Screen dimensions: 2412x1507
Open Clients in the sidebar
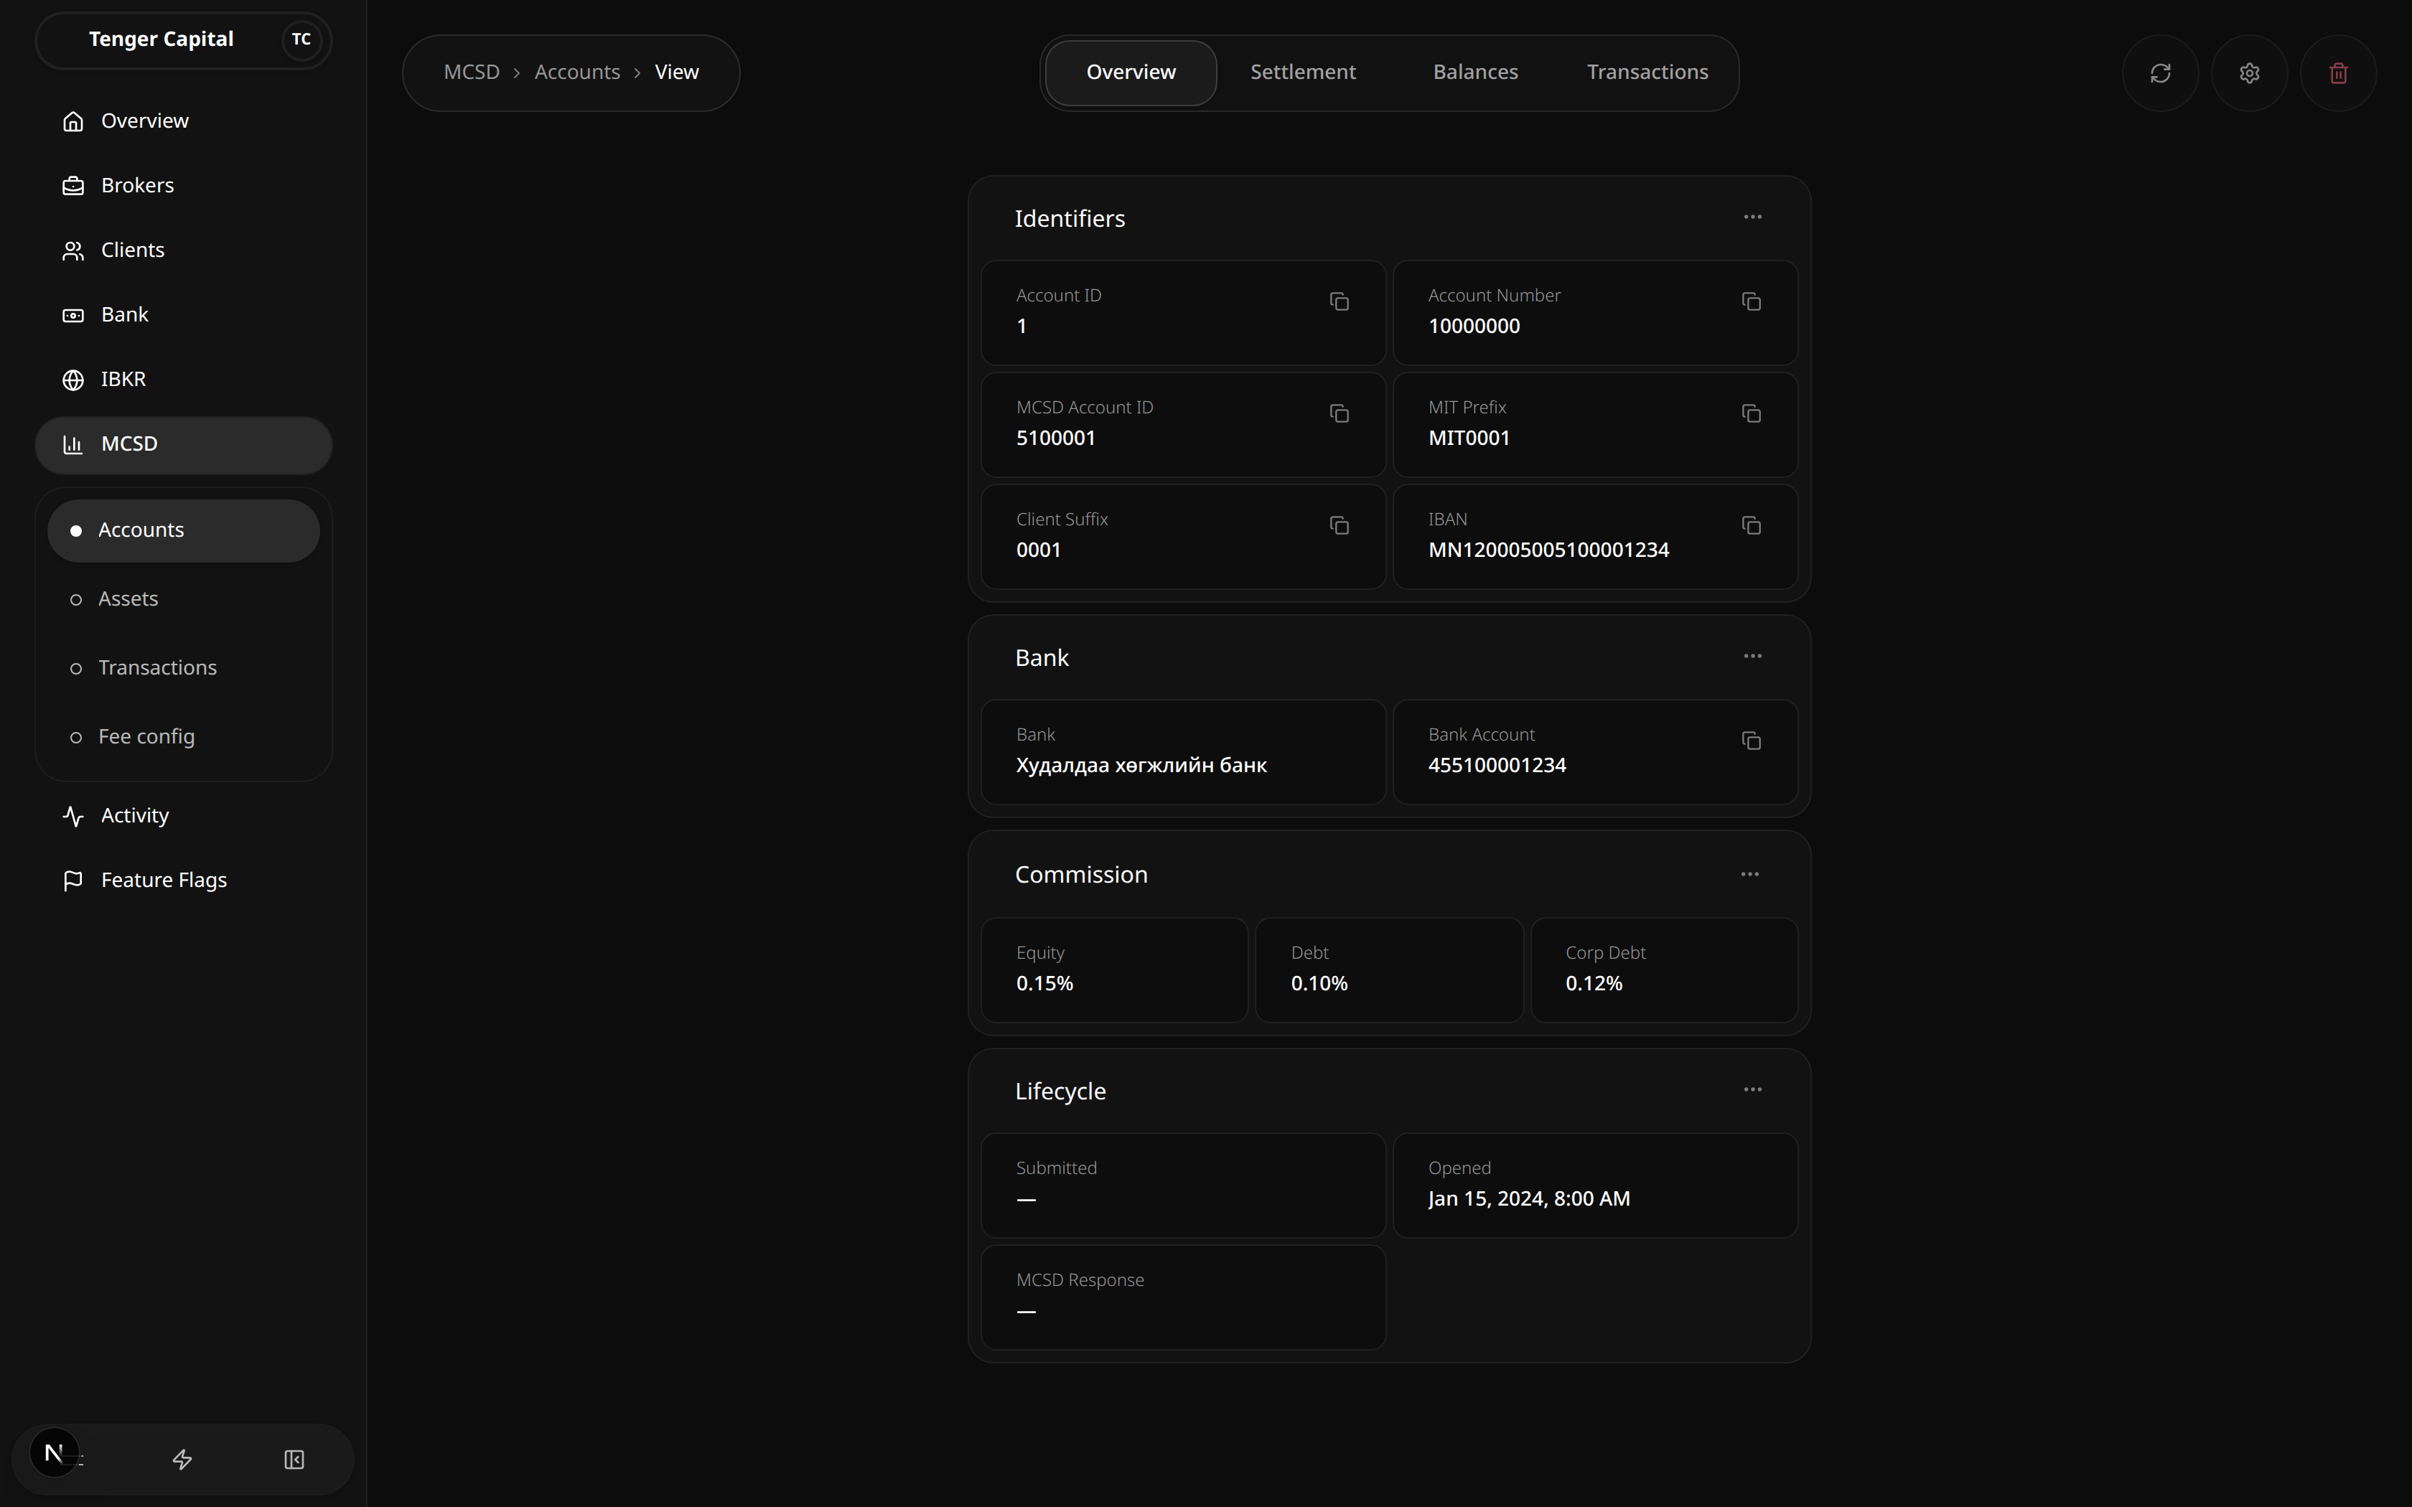click(183, 250)
